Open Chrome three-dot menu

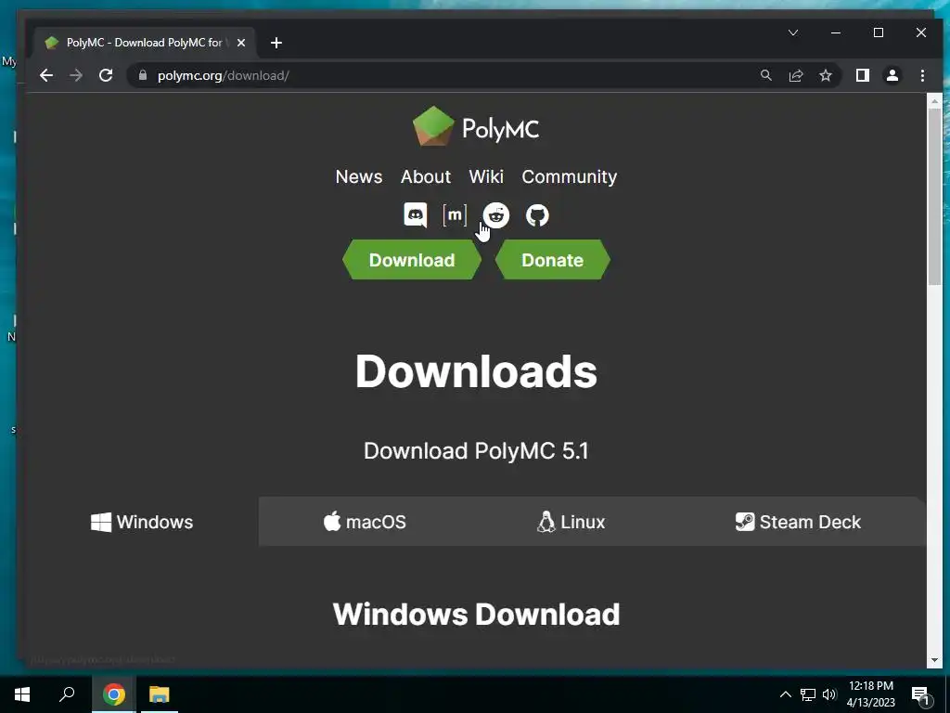click(922, 75)
